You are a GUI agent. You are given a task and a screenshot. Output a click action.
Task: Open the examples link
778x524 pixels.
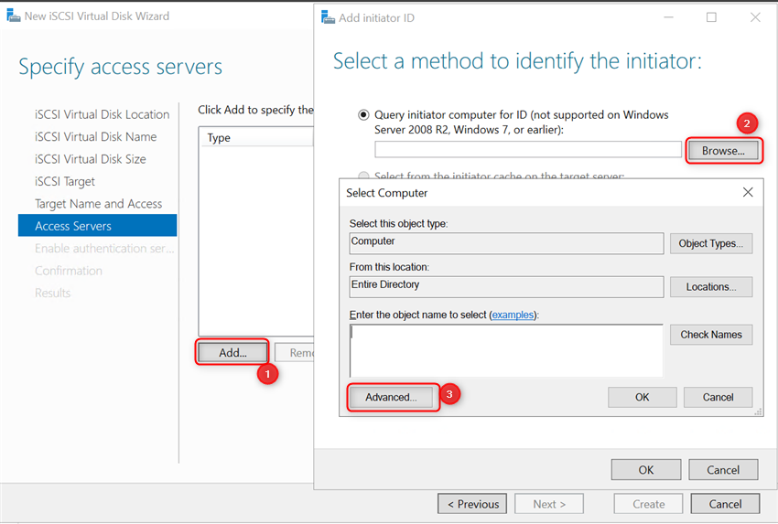(x=513, y=315)
